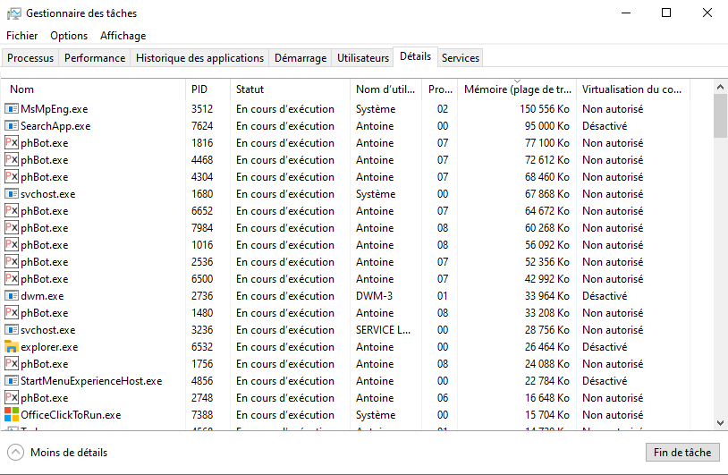
Task: Click the Fin de tâche button
Action: 681,453
